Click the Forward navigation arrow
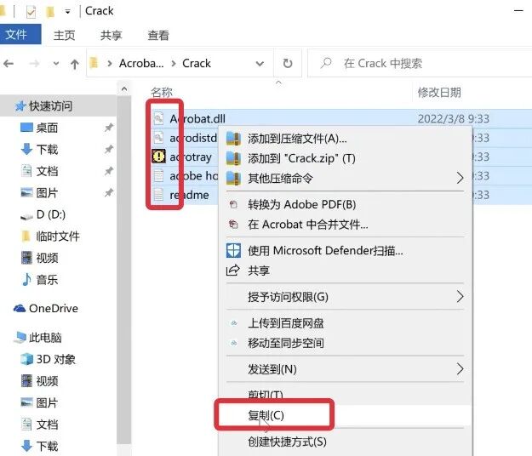532x456 pixels. [x=34, y=64]
